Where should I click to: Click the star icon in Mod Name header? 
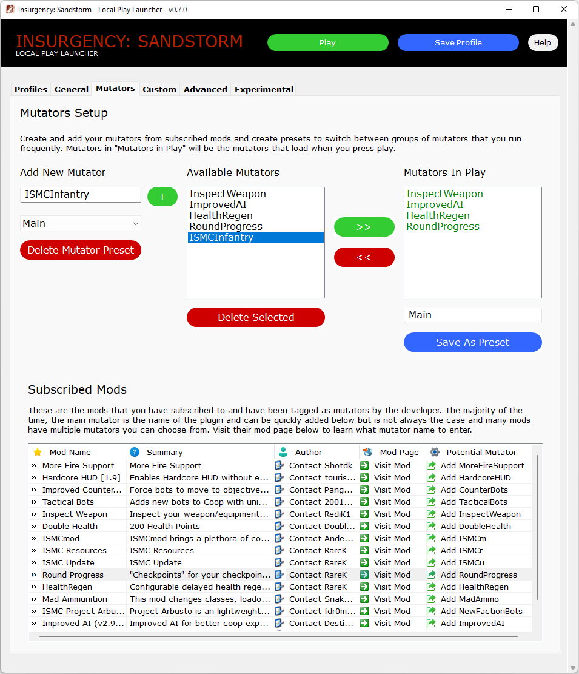[38, 452]
